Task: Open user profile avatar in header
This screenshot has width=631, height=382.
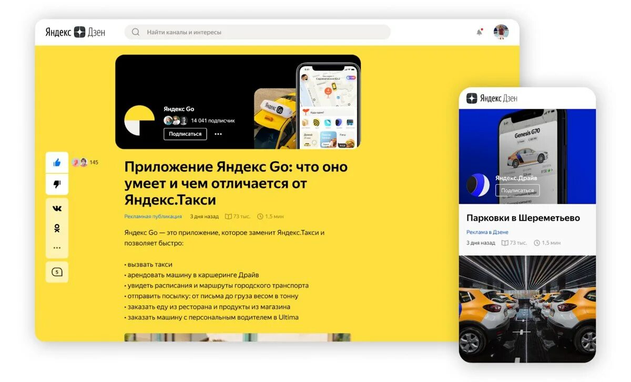Action: pos(501,32)
